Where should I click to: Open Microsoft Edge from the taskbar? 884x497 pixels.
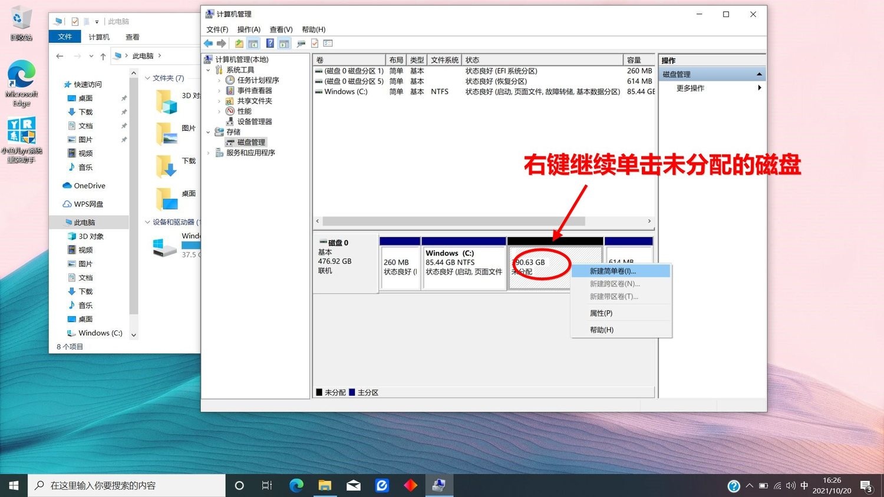[296, 485]
